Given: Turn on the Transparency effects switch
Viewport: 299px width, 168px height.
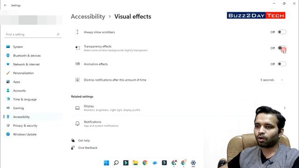Looking at the screenshot, I should click(x=282, y=48).
